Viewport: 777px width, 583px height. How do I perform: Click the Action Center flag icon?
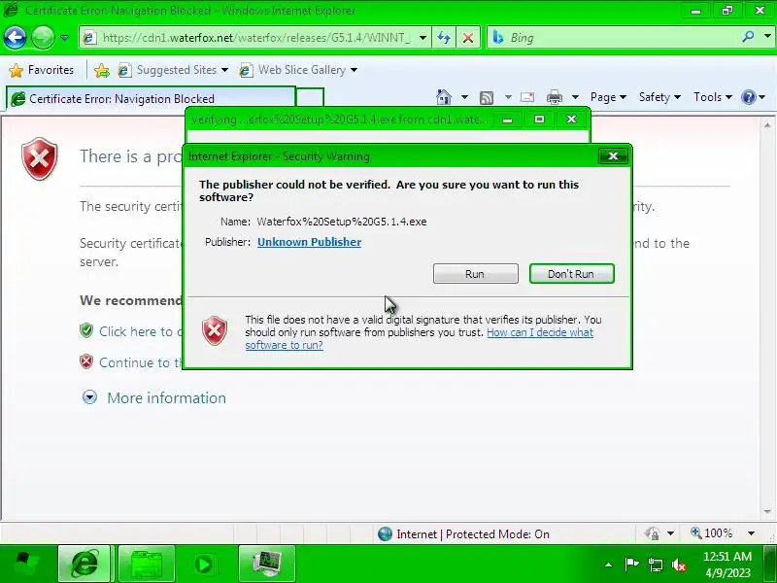(x=631, y=565)
